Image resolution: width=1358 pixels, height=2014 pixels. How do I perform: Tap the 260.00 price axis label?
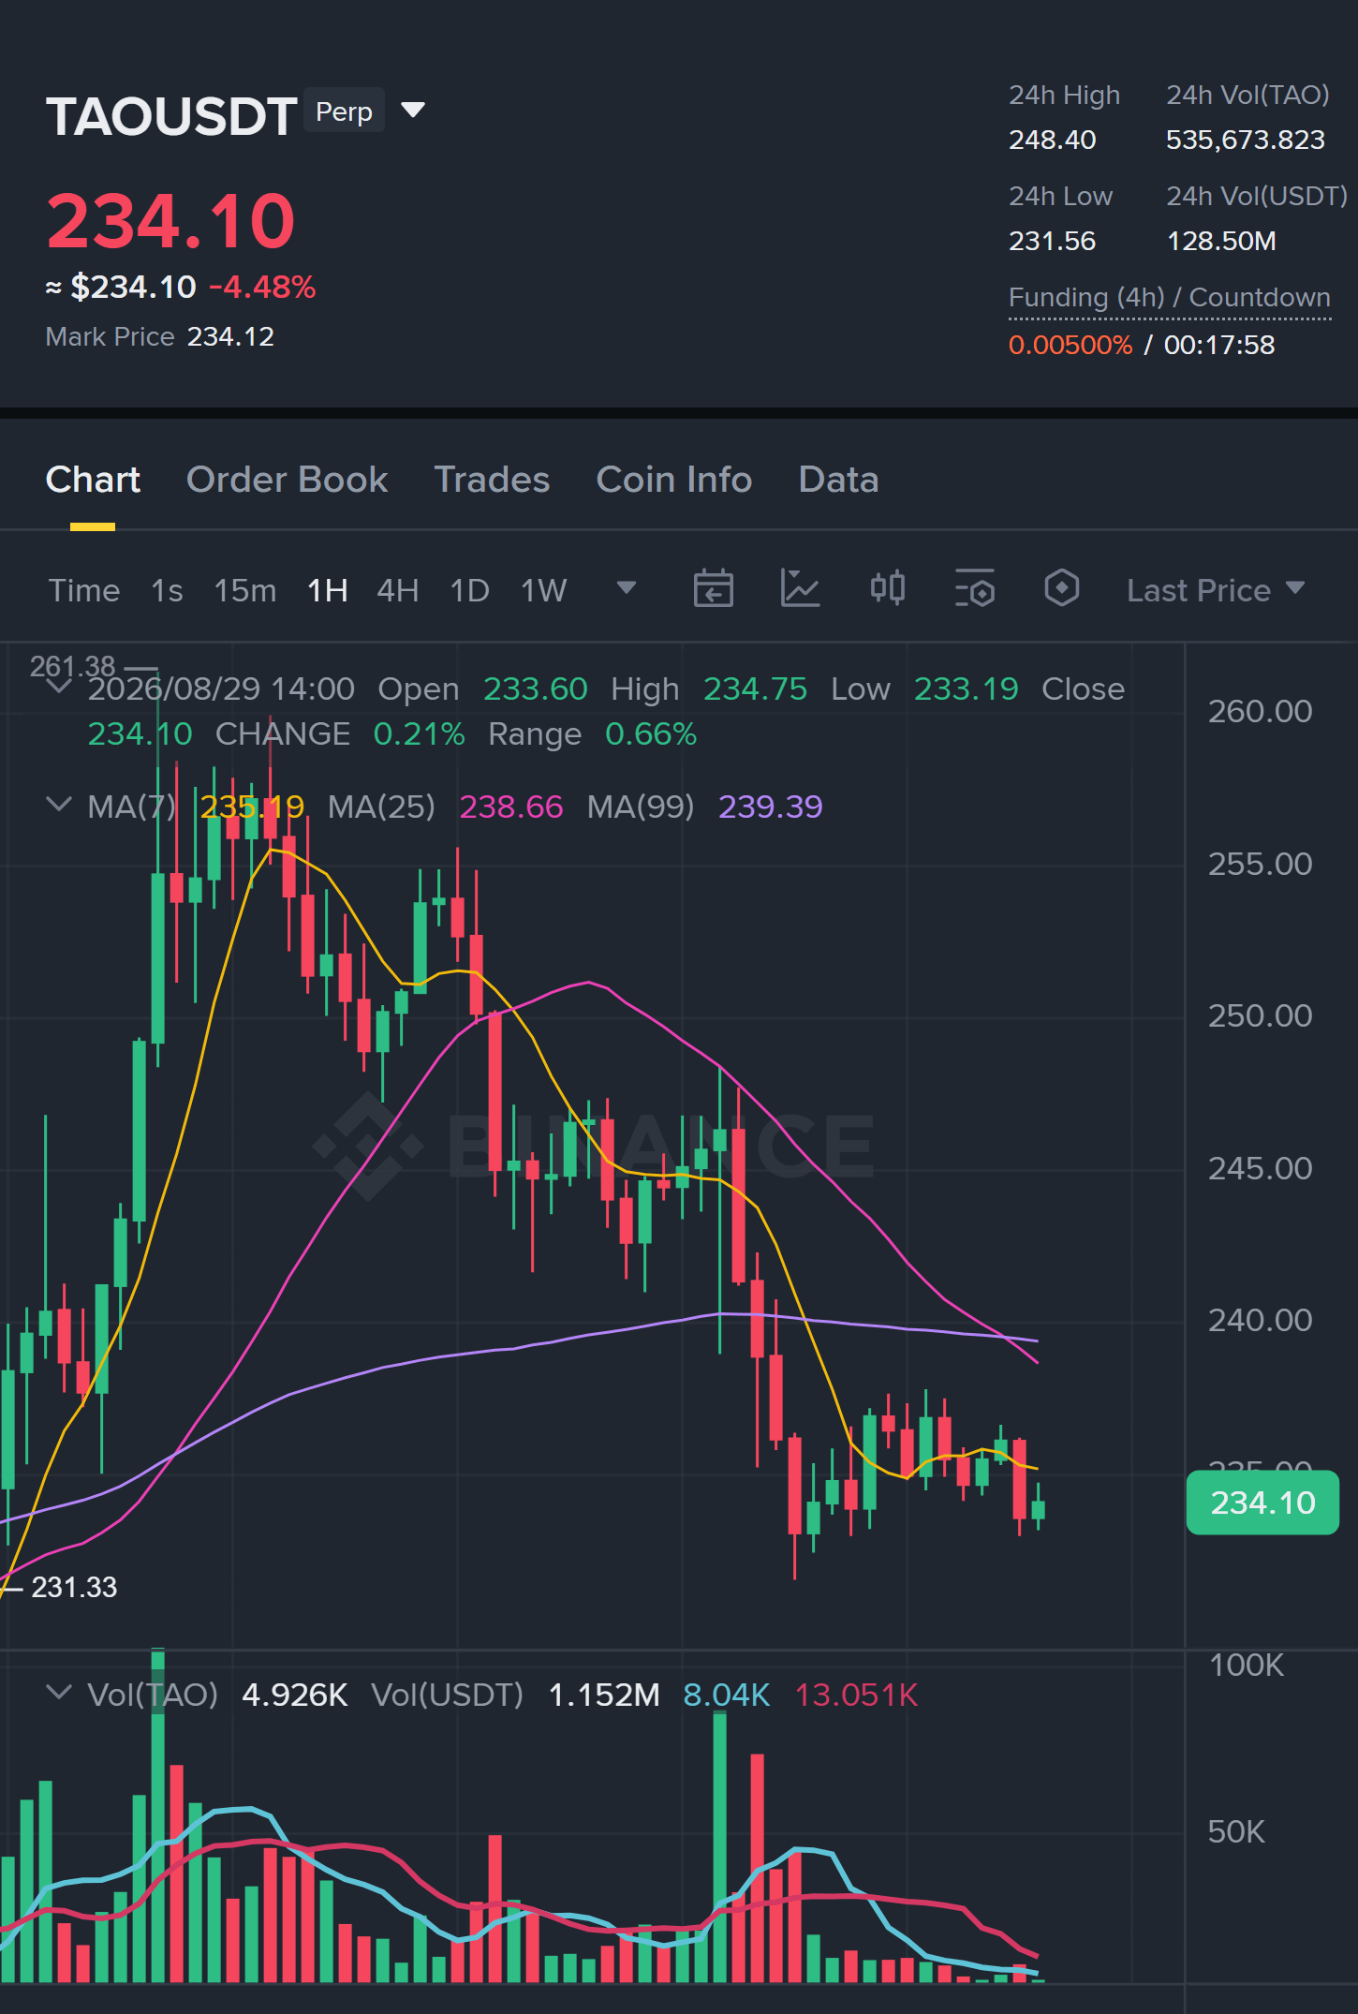1260,711
